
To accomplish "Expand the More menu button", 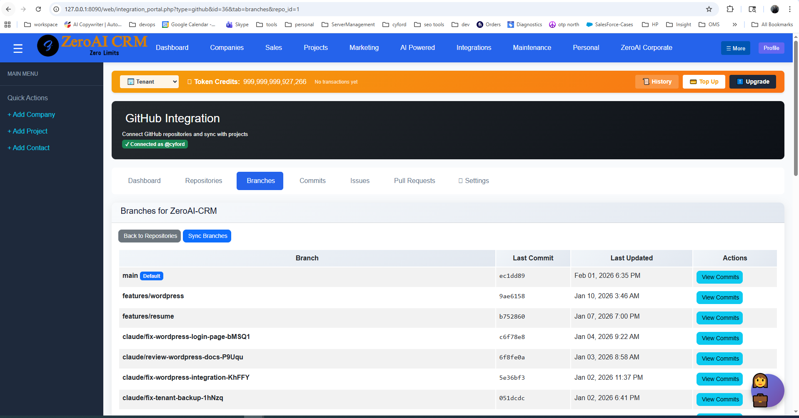I will [735, 48].
